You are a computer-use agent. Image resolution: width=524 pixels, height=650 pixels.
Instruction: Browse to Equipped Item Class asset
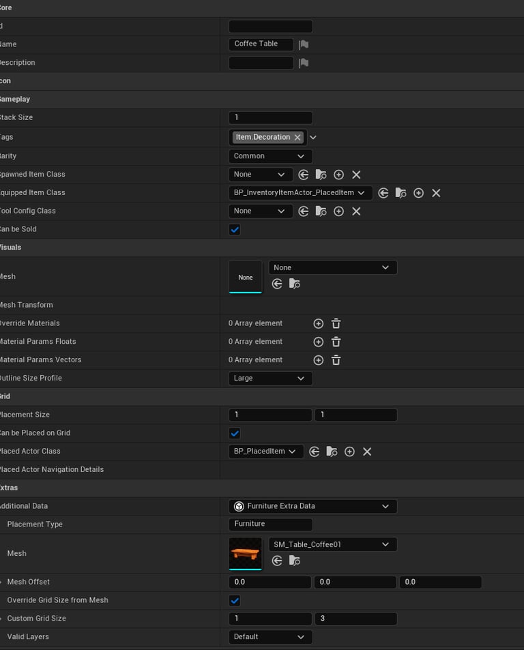pyautogui.click(x=401, y=193)
